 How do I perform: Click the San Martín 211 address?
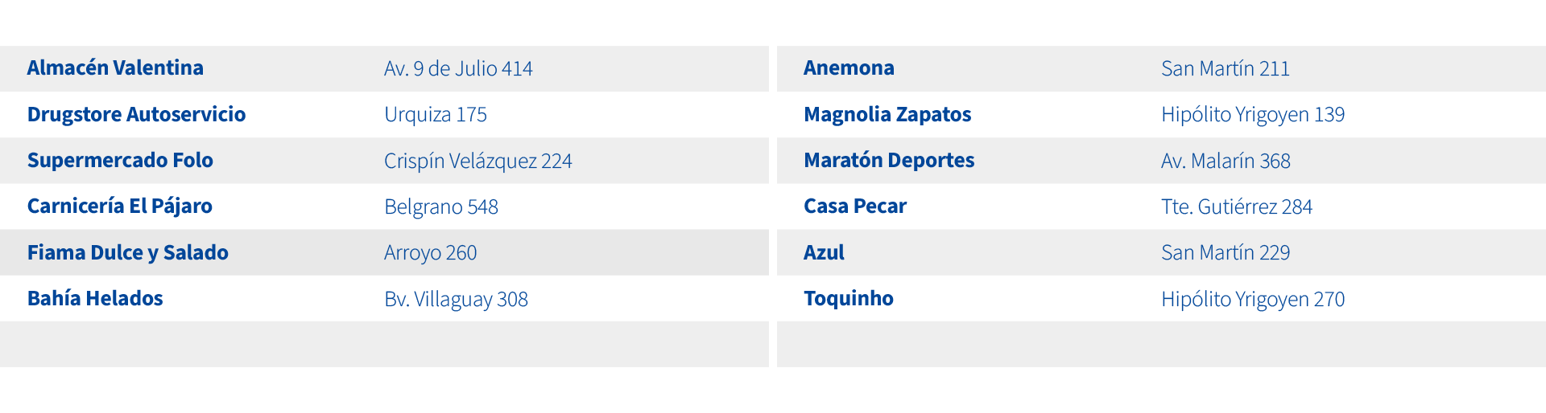click(x=1225, y=69)
